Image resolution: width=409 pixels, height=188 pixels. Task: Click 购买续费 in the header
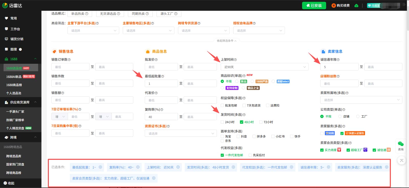pos(341,6)
